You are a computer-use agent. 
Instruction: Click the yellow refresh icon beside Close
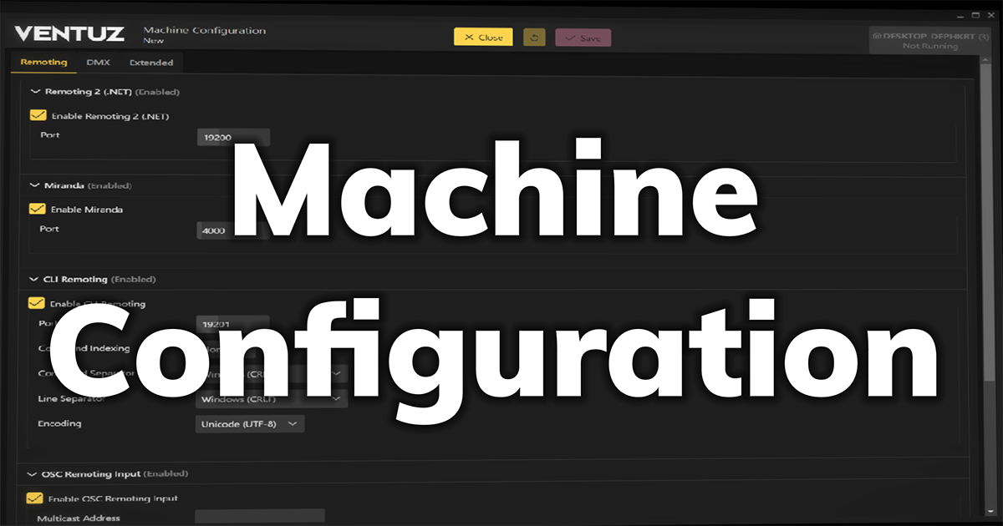click(534, 36)
